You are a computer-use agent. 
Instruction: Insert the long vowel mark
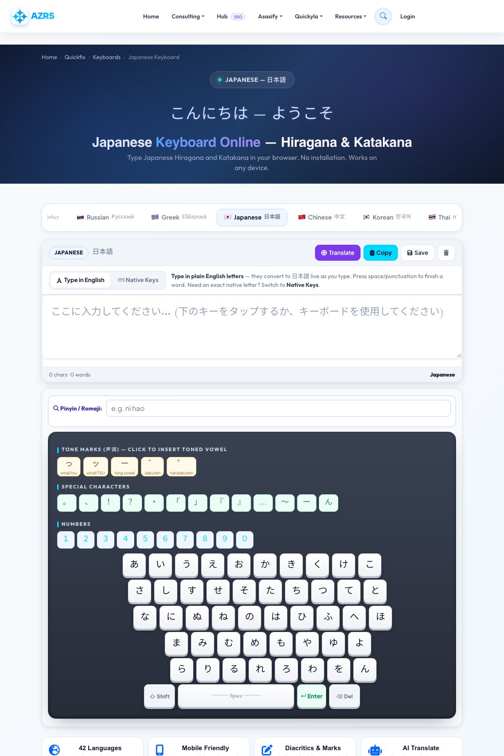[125, 467]
